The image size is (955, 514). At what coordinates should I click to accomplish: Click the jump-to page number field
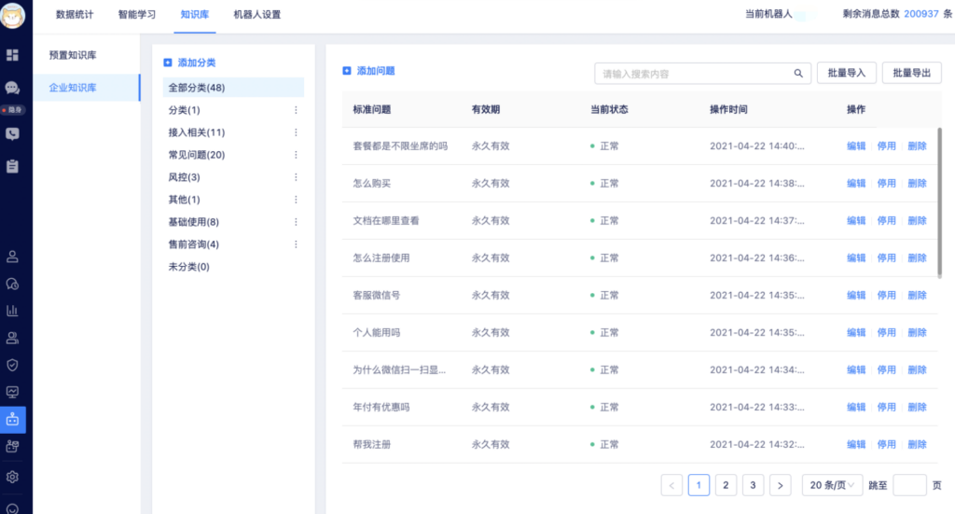pos(909,485)
